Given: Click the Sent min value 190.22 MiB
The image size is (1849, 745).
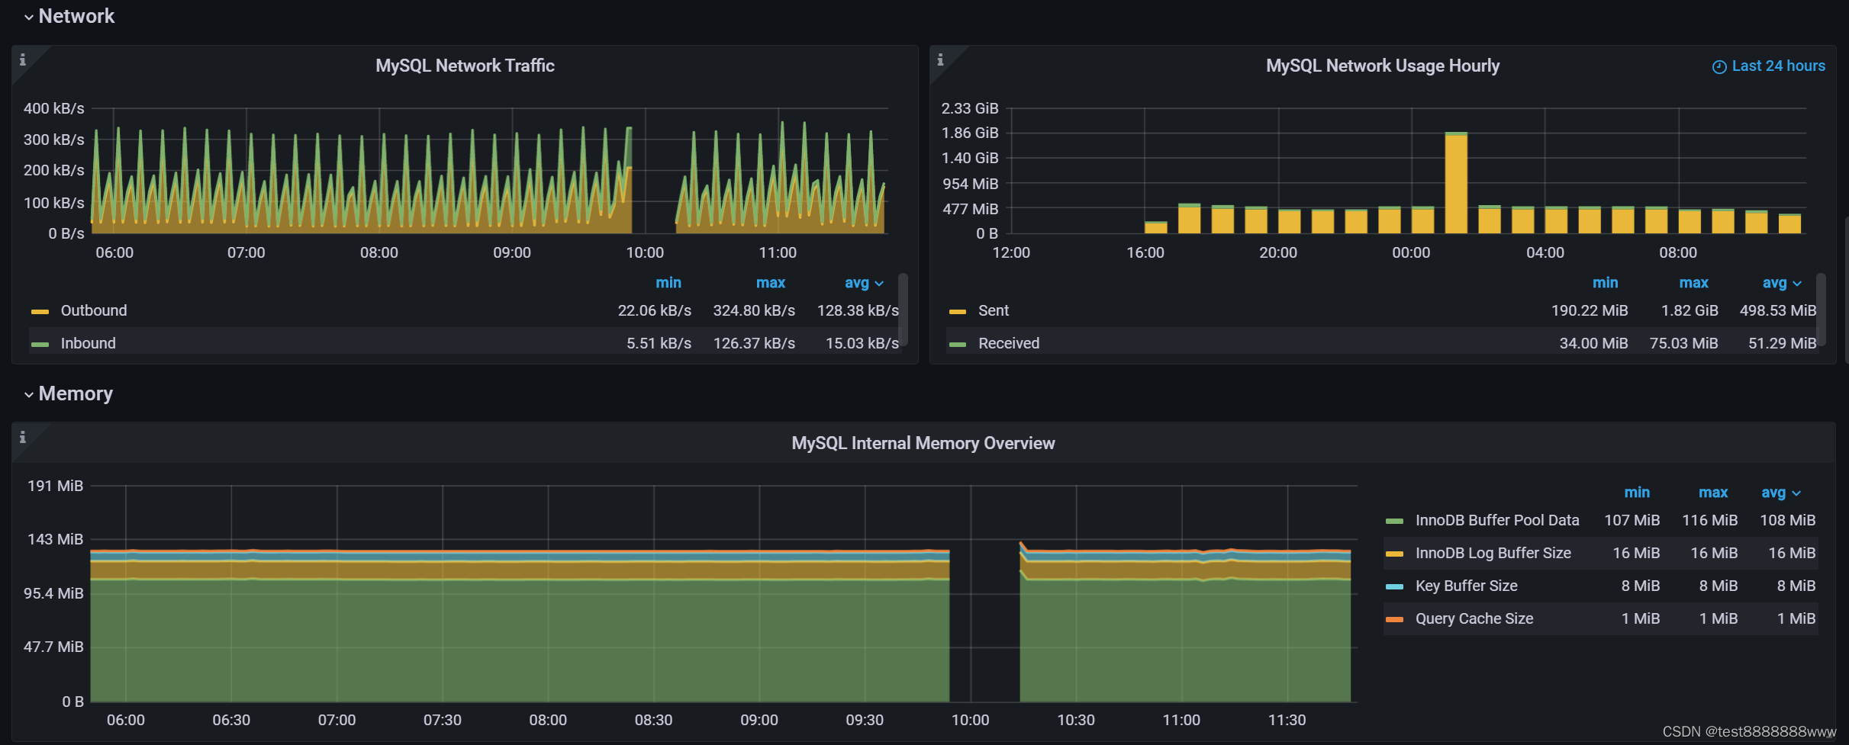Looking at the screenshot, I should point(1590,310).
